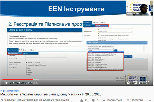Select Weekly for Receive Emails
This screenshot has width=154, height=102.
coord(26,70)
